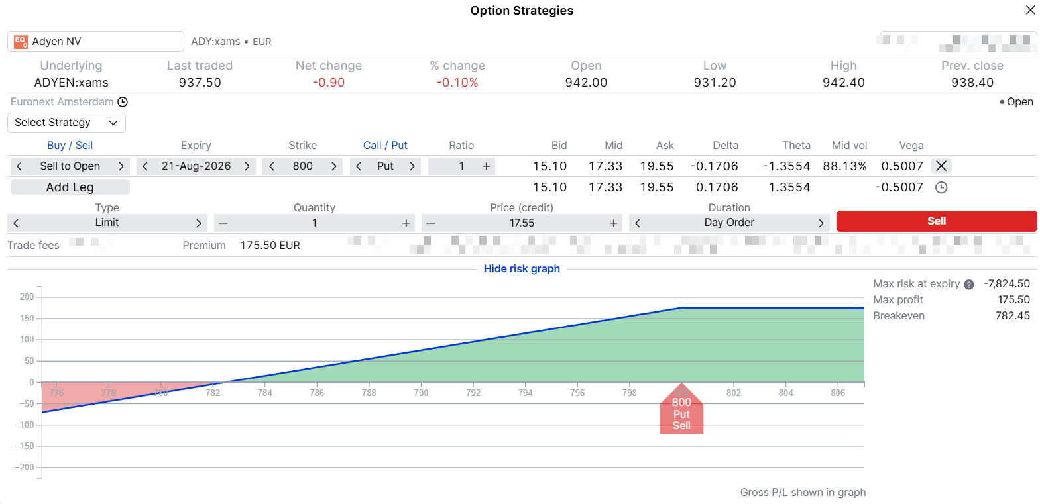Click the Call / Put column header
The height and width of the screenshot is (504, 1040).
tap(385, 146)
